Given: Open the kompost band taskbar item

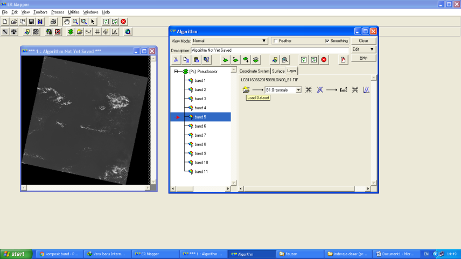Looking at the screenshot, I should [x=59, y=254].
